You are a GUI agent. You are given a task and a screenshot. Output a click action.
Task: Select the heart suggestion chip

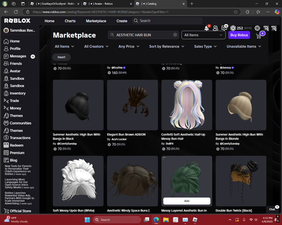(61, 57)
